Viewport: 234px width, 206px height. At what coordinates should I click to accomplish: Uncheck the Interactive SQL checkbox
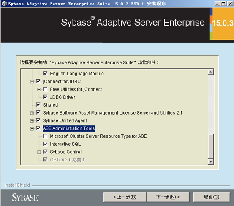(x=45, y=144)
